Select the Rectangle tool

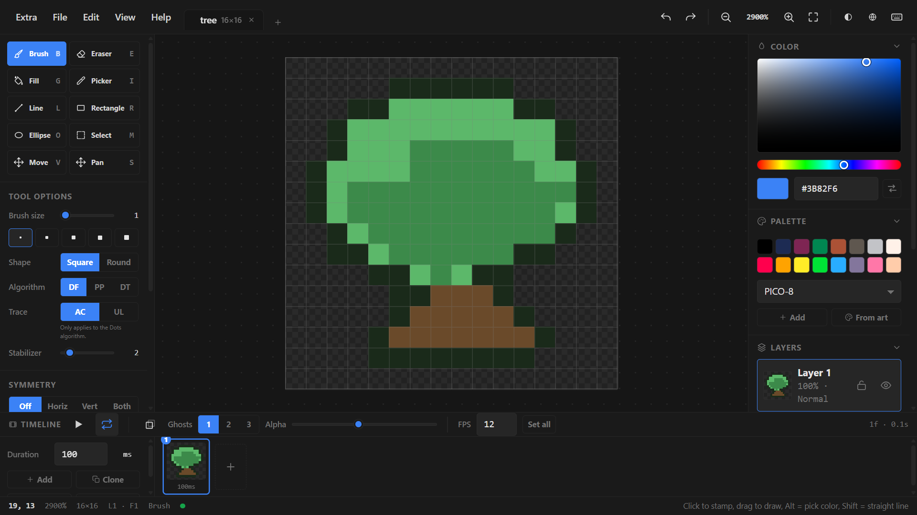coord(105,108)
